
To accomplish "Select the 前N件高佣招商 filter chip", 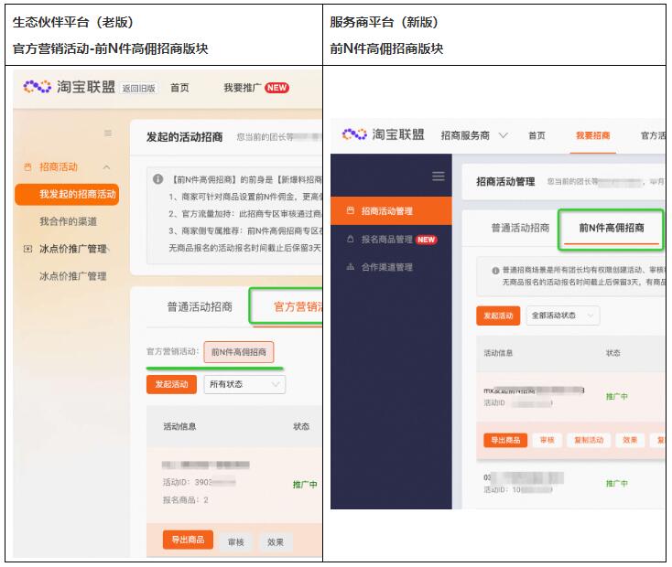I will [x=239, y=352].
